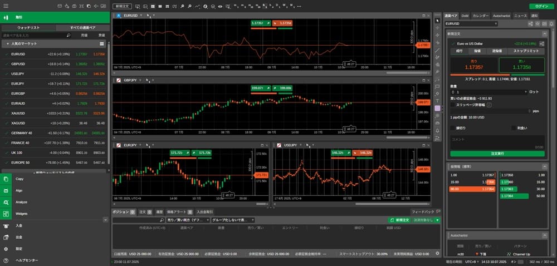Select GERMANY 40 in the watchlist

point(55,133)
